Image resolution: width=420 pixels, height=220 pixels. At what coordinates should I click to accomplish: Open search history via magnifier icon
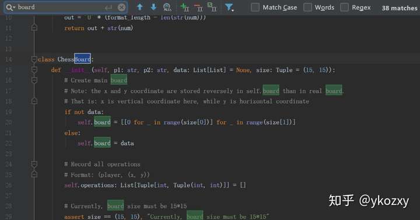[x=10, y=7]
